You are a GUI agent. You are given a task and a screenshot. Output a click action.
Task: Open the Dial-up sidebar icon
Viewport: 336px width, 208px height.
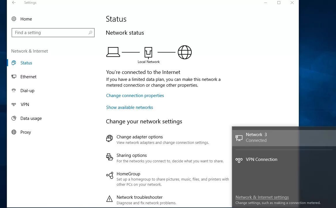tap(14, 90)
